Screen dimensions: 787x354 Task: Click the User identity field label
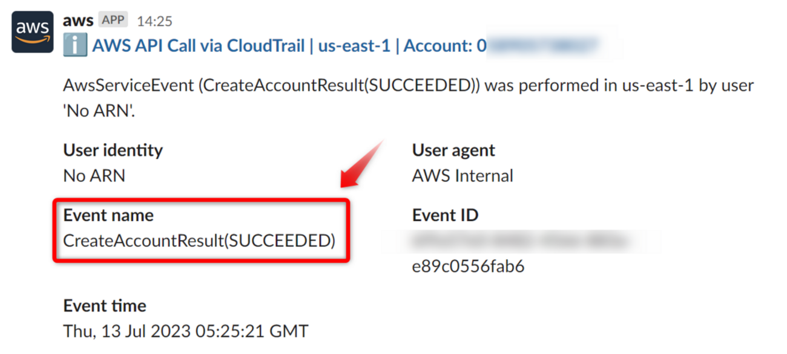coord(113,150)
